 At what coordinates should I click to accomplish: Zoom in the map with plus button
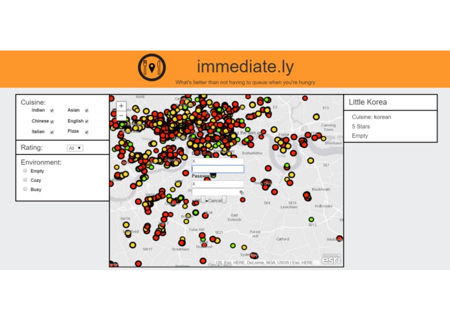pyautogui.click(x=121, y=106)
